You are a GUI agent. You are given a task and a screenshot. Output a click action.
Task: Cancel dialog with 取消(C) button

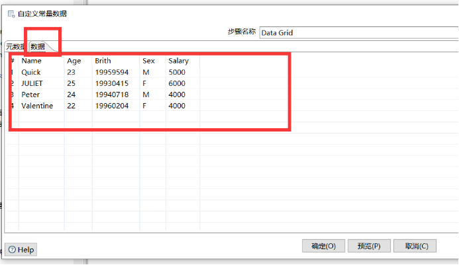(x=415, y=246)
